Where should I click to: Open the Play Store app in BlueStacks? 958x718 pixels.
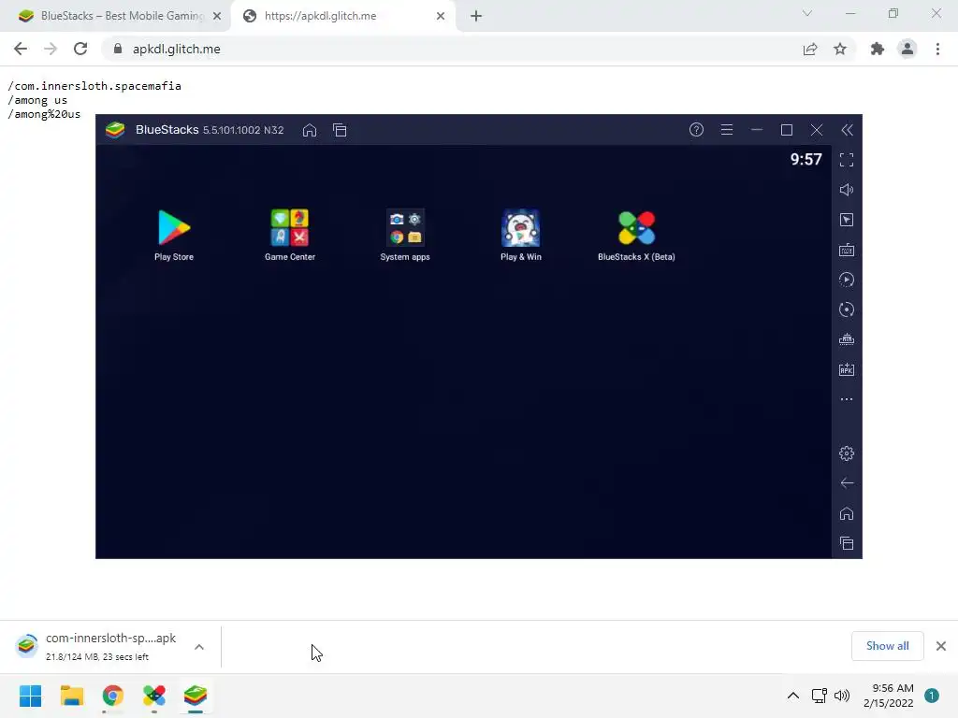pyautogui.click(x=173, y=235)
